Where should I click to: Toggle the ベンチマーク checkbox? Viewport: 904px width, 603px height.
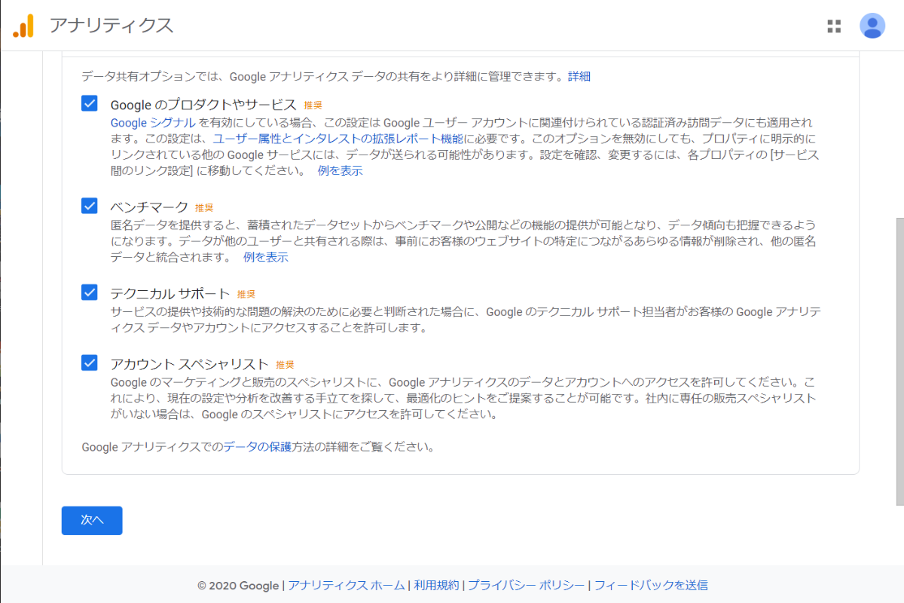(x=90, y=205)
